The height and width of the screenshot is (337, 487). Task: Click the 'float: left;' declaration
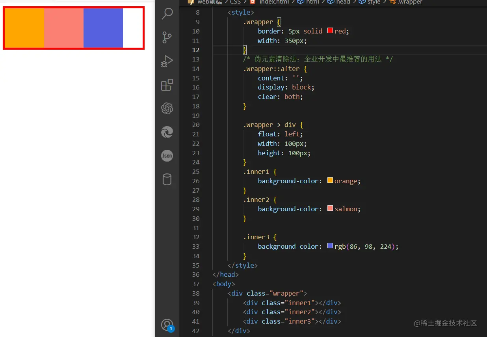click(281, 134)
